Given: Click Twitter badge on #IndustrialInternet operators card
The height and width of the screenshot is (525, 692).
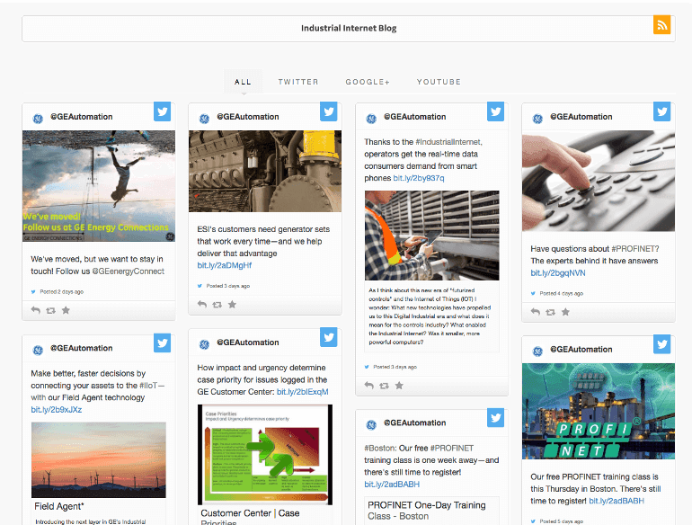Looking at the screenshot, I should [x=495, y=111].
